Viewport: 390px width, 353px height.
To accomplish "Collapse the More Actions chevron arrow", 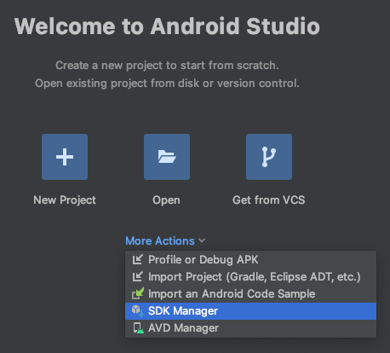I will (202, 240).
